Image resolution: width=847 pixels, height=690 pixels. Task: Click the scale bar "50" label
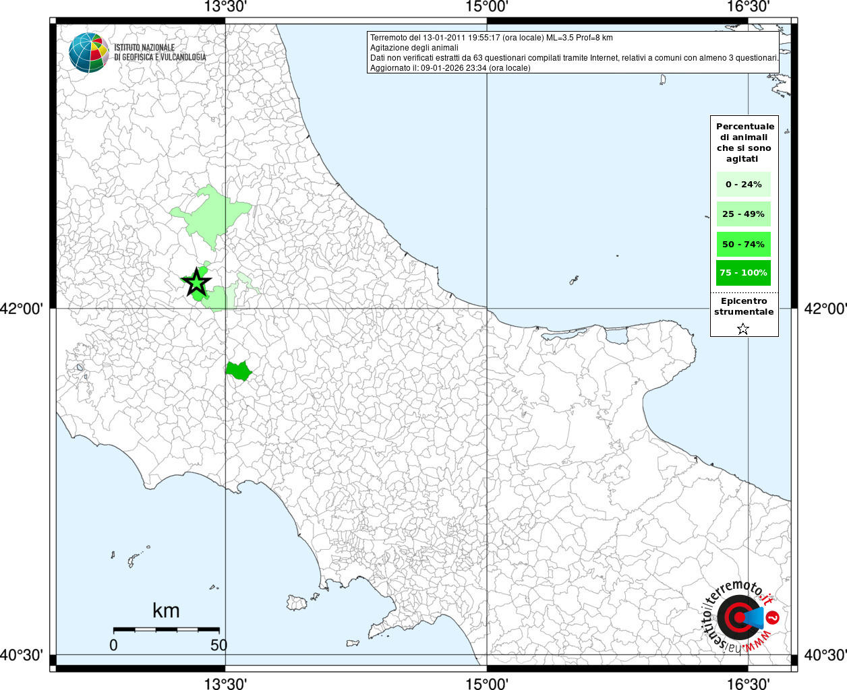click(218, 645)
